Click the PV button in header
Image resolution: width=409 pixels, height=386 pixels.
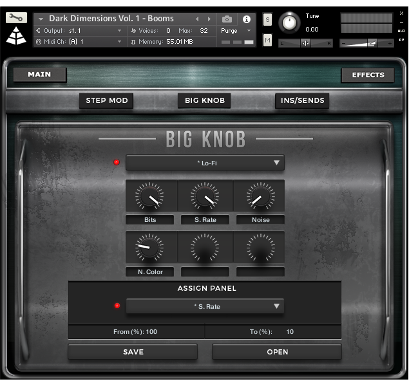tap(401, 40)
